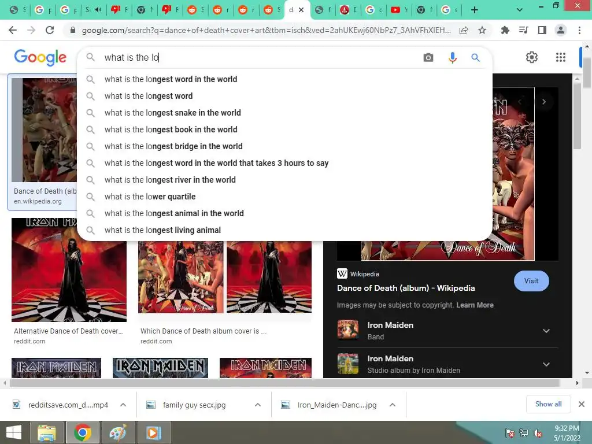Select suggestion what is the lower quartile
This screenshot has width=592, height=444.
coord(284,197)
